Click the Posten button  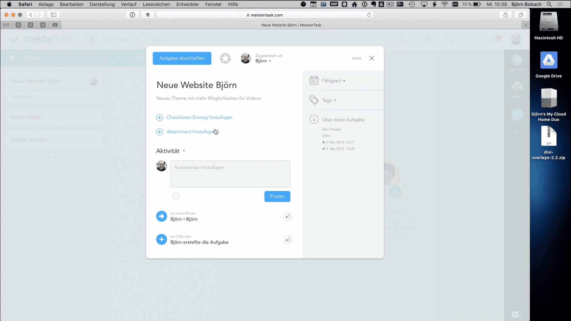277,196
